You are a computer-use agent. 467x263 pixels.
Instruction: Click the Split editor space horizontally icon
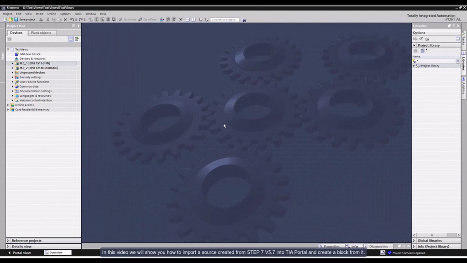coord(188,20)
